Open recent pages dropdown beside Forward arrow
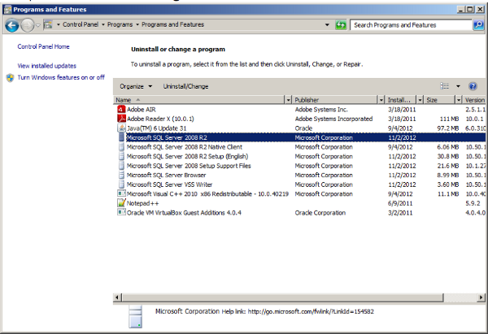Image resolution: width=488 pixels, height=334 pixels. [38, 25]
